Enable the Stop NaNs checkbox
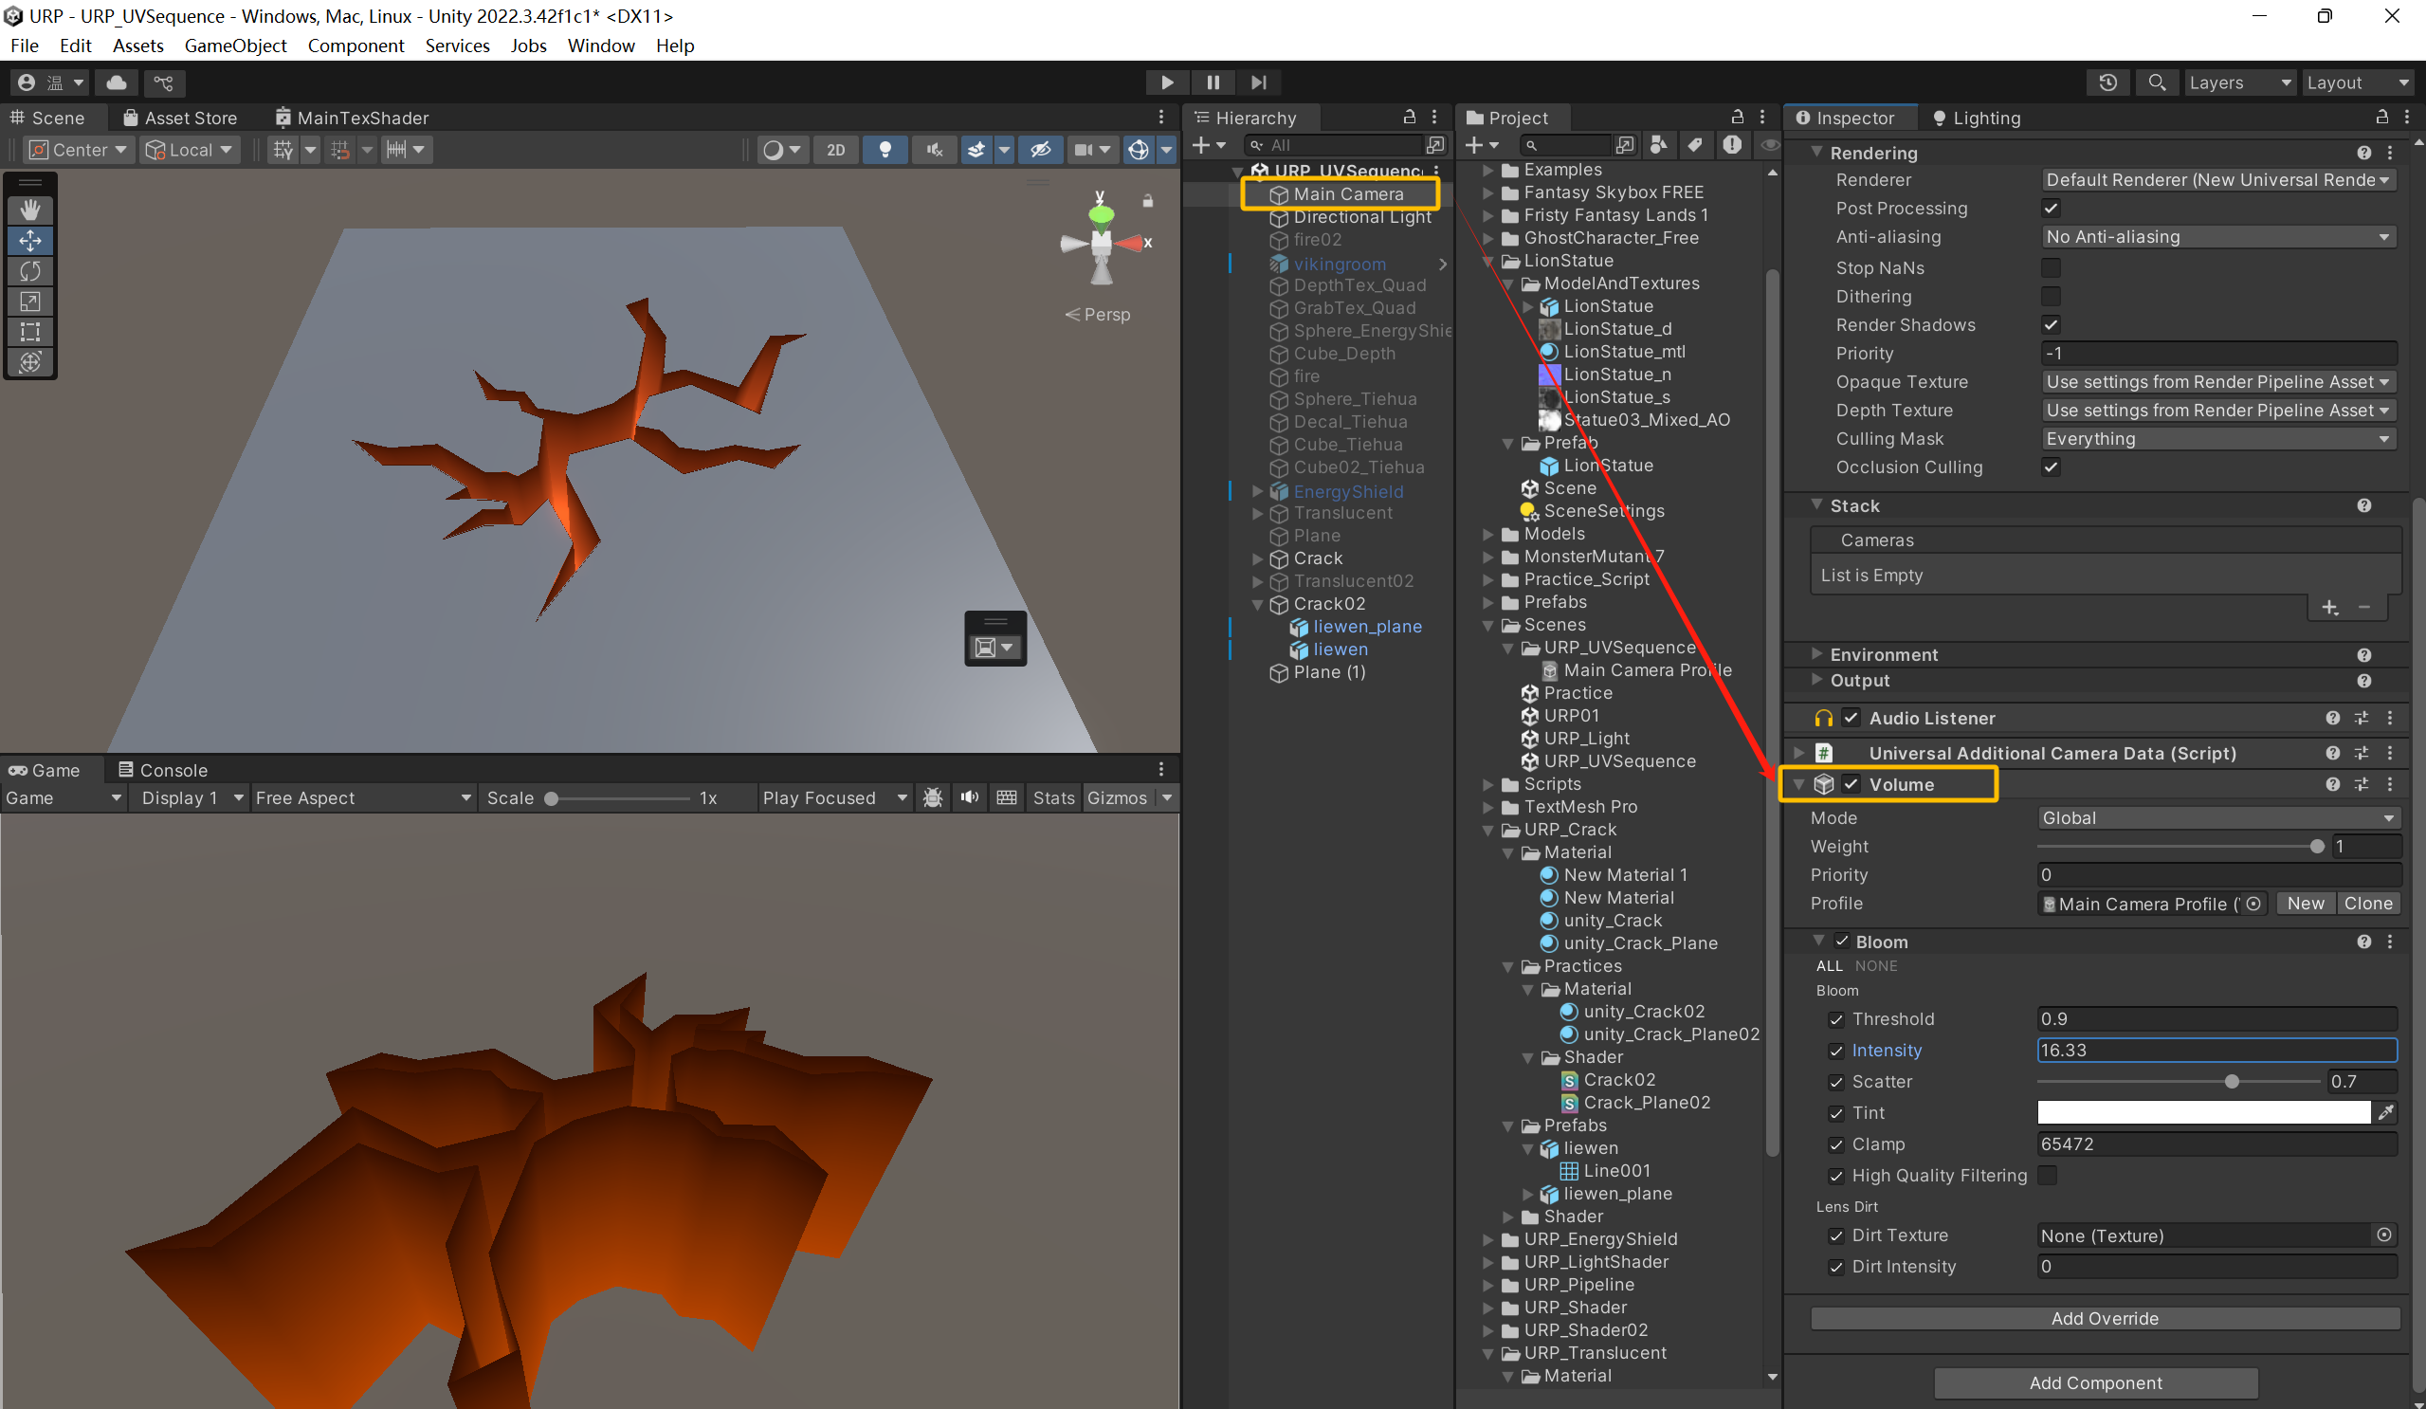This screenshot has width=2426, height=1409. pos(2051,267)
